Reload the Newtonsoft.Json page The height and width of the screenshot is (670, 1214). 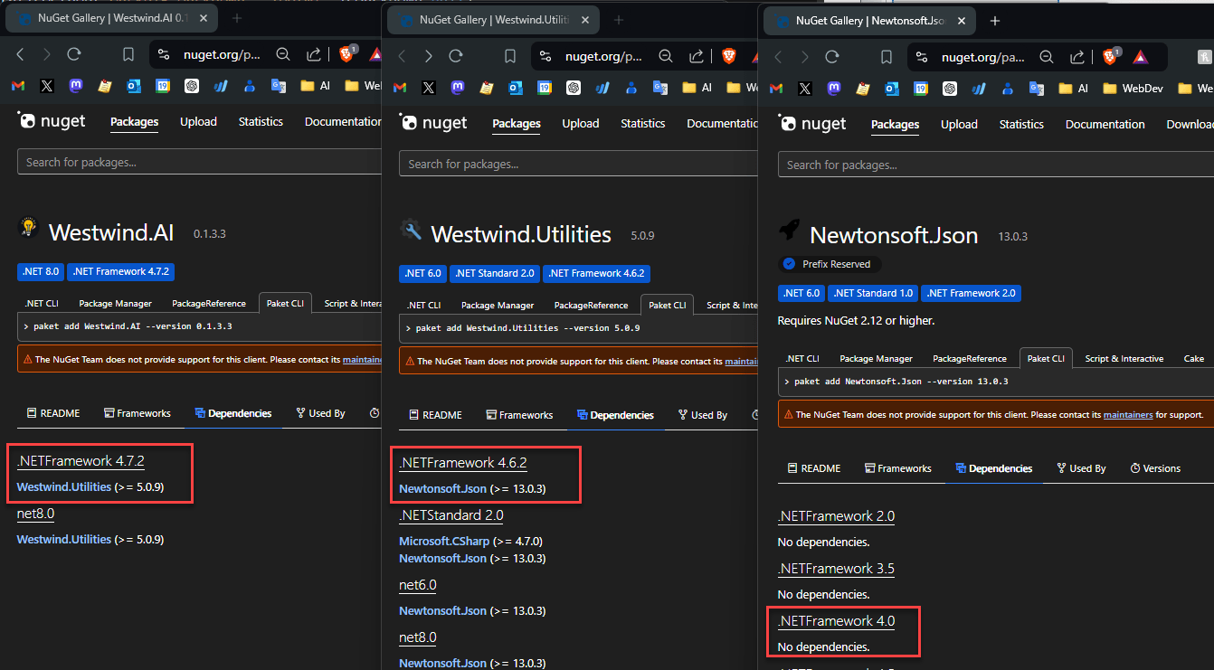pos(832,57)
